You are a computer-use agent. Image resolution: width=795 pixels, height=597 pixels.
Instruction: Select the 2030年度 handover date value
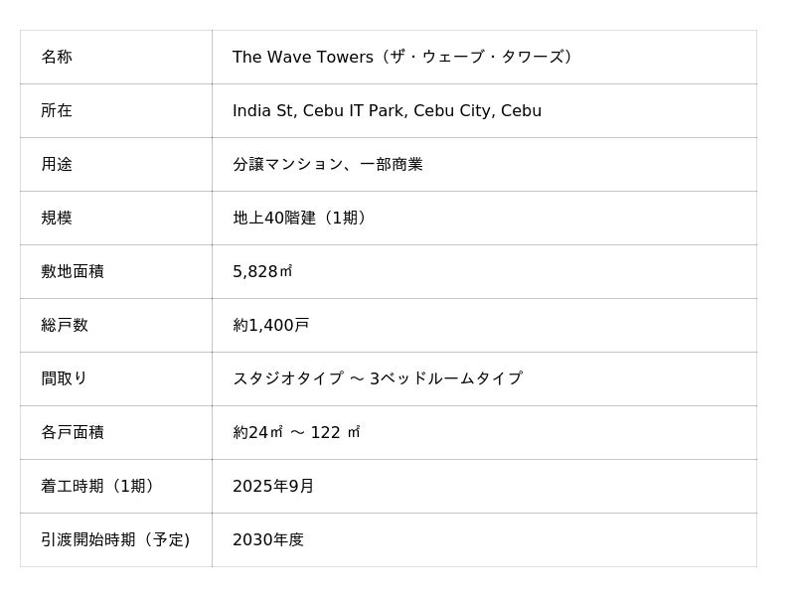(x=268, y=540)
